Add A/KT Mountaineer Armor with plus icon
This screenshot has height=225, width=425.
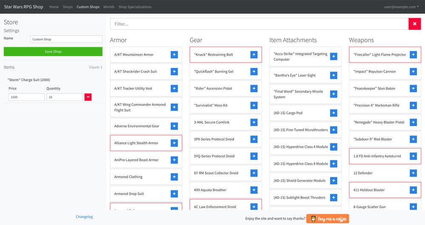[x=174, y=55]
